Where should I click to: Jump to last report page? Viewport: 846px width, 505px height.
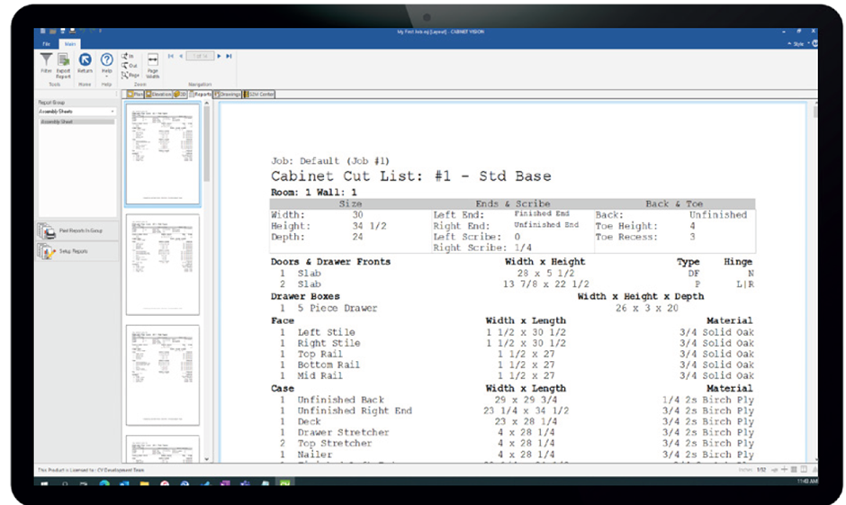(x=229, y=56)
